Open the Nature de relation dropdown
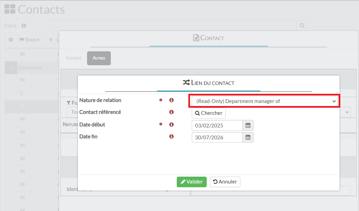359x211 pixels. pyautogui.click(x=264, y=101)
